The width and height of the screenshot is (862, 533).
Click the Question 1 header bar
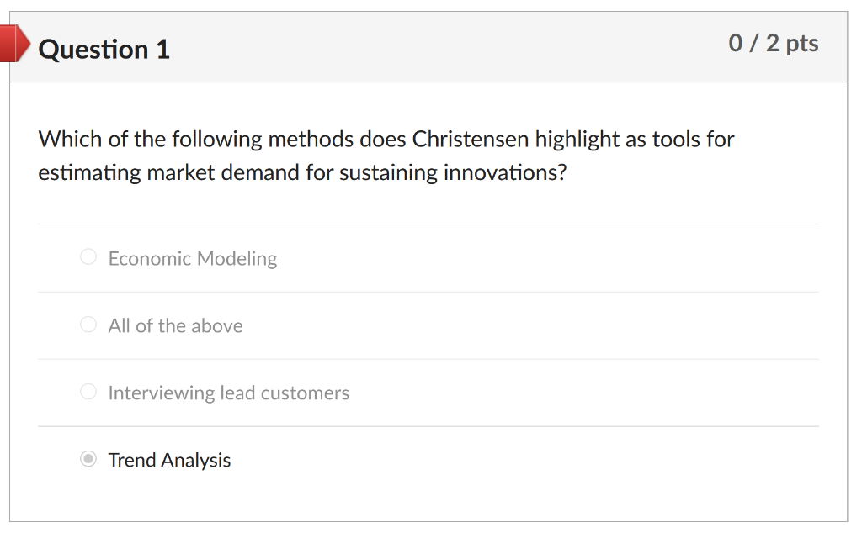[431, 47]
